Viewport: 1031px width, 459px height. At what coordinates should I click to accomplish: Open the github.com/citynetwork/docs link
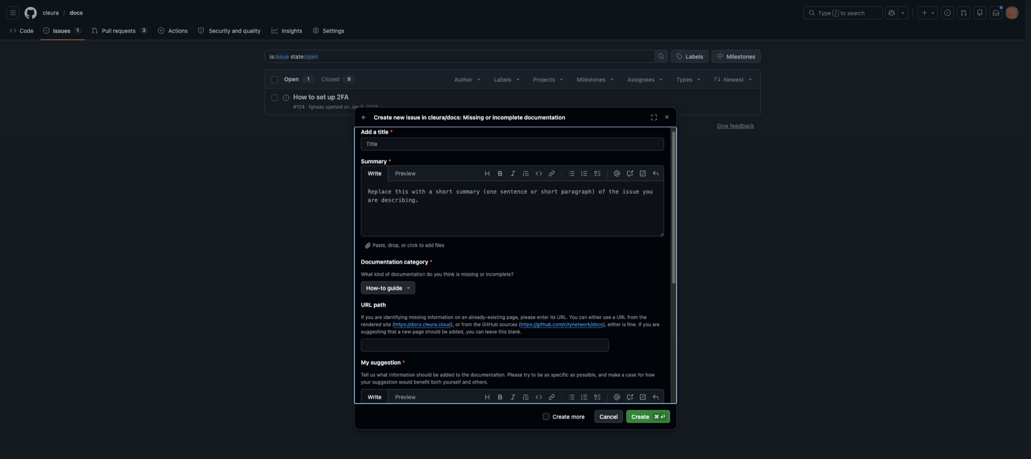tap(562, 325)
